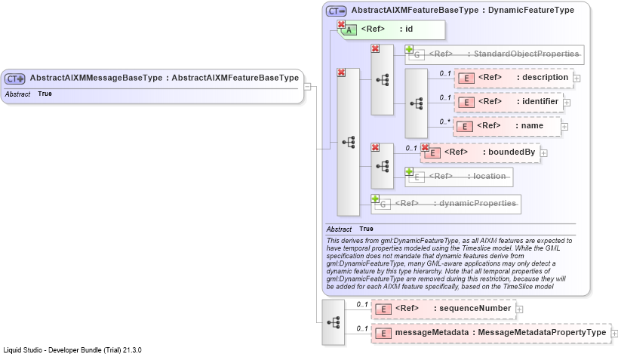Click the E icon of description element

[466, 78]
